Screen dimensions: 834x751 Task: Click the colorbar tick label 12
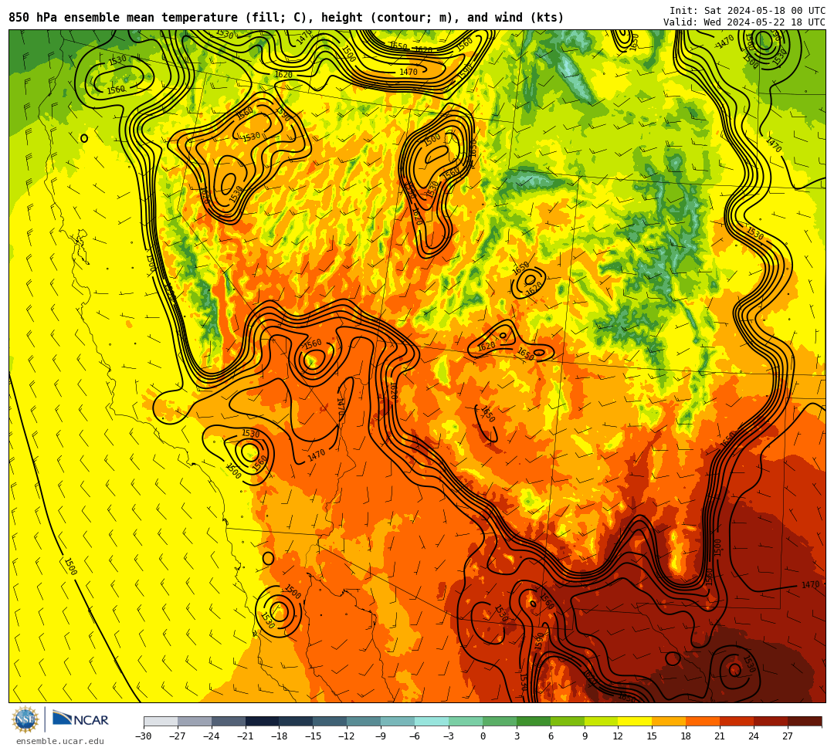point(618,736)
